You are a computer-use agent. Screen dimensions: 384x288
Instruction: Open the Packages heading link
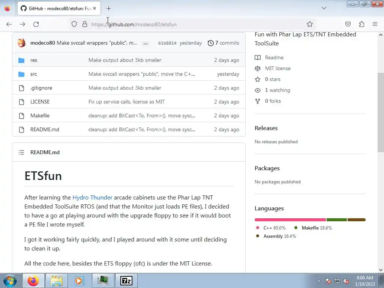pos(267,168)
